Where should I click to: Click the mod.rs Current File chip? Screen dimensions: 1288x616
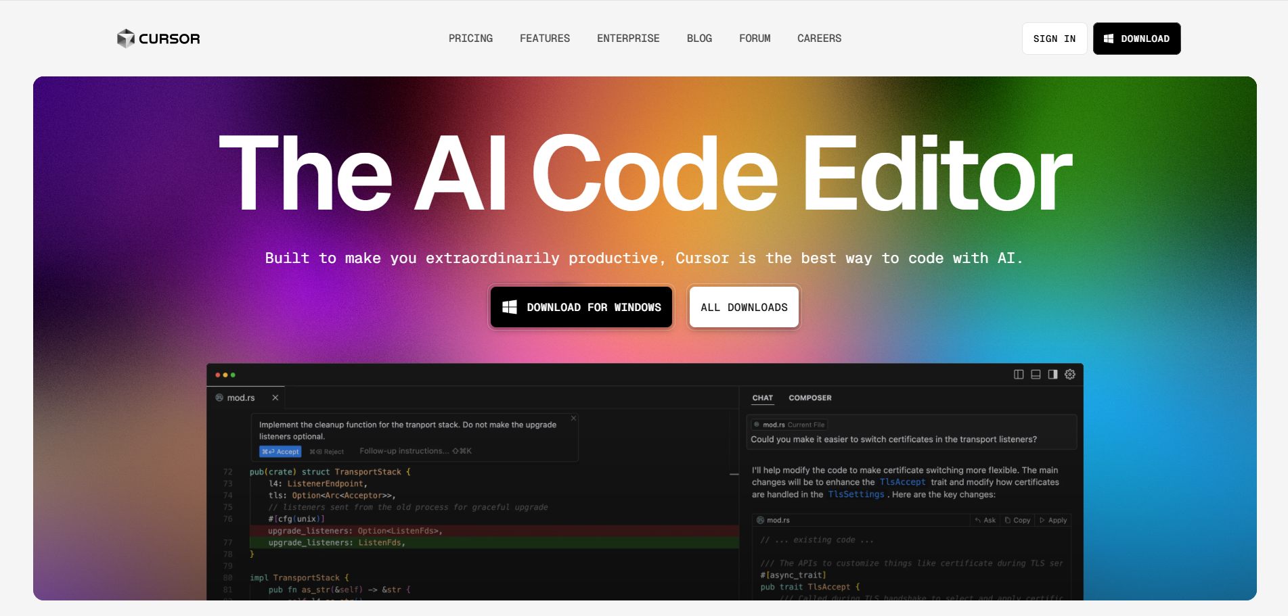click(x=789, y=425)
